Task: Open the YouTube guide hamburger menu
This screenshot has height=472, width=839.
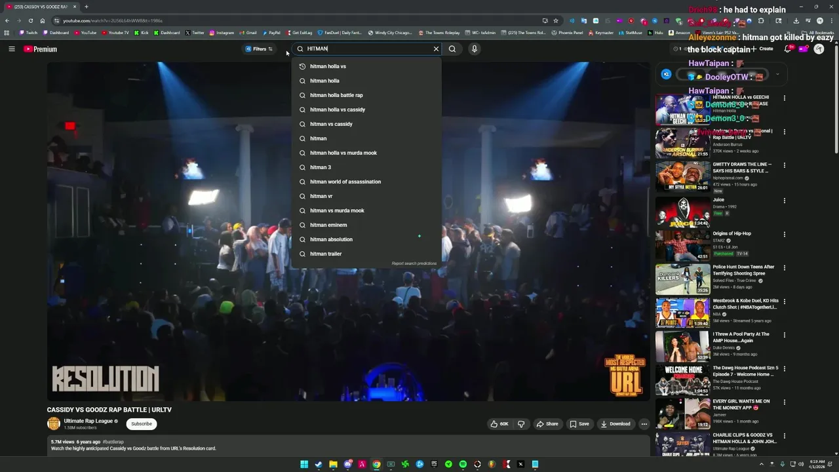Action: tap(11, 49)
